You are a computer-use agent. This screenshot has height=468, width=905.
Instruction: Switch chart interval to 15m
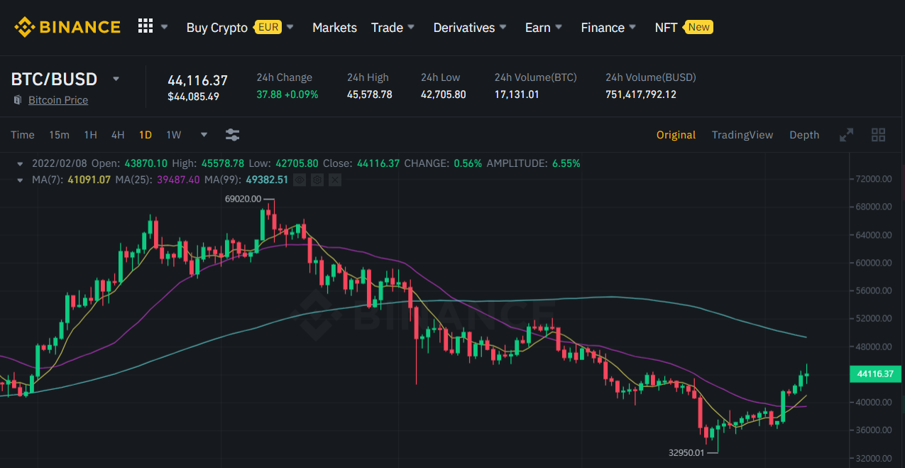pos(59,135)
